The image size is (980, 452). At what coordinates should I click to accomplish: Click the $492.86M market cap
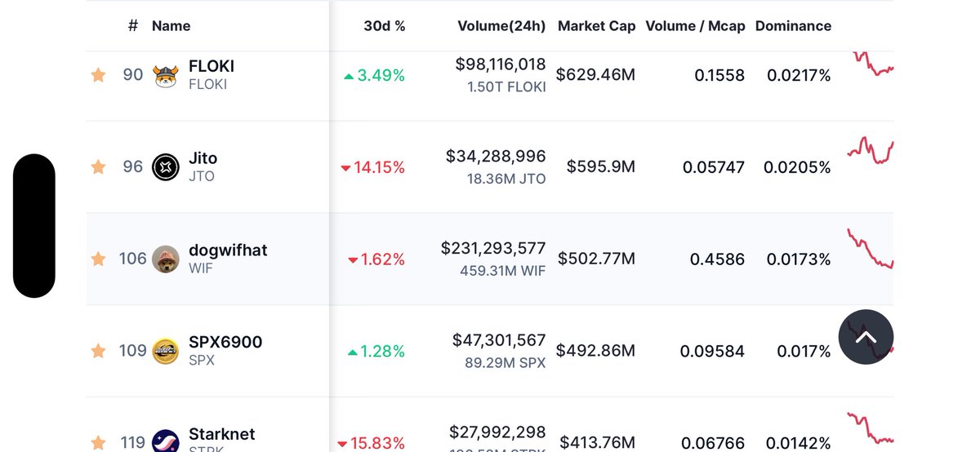point(595,352)
